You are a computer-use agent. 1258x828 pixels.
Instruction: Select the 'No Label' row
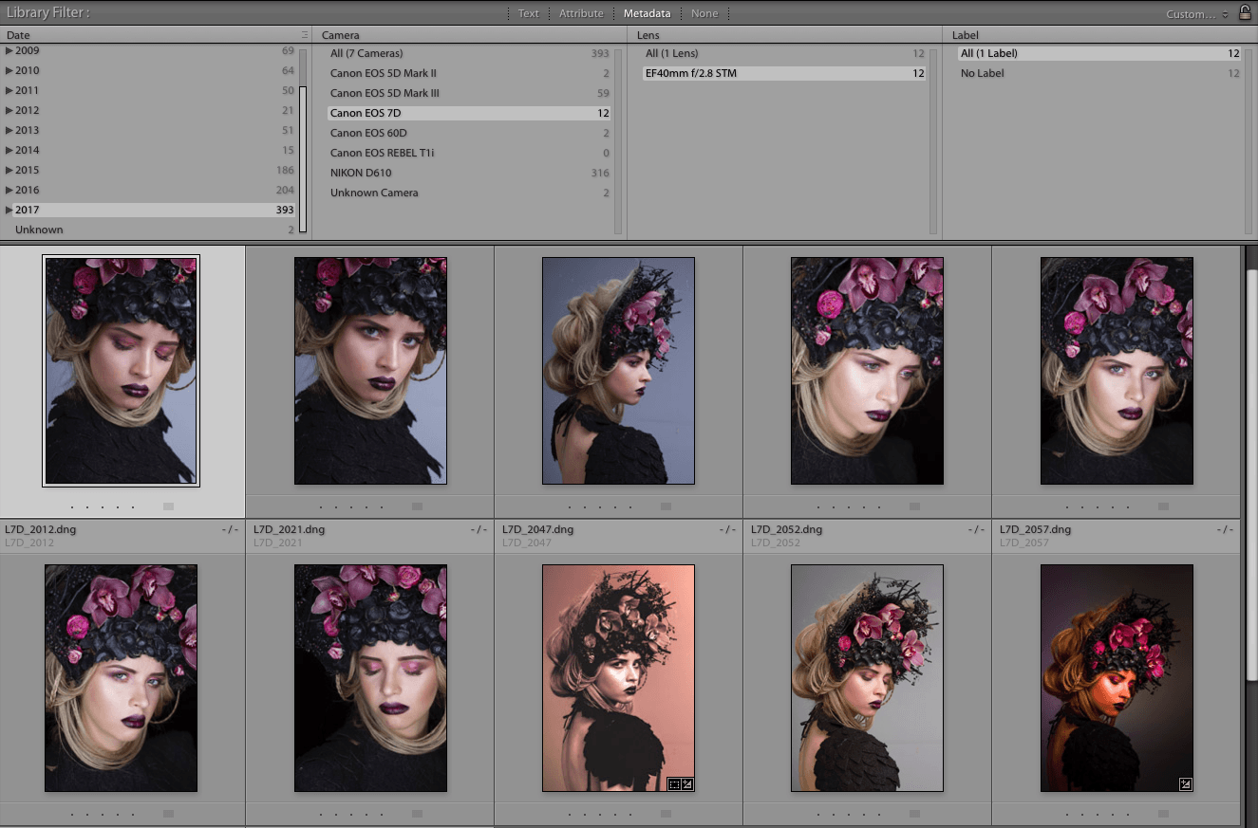click(x=1099, y=73)
